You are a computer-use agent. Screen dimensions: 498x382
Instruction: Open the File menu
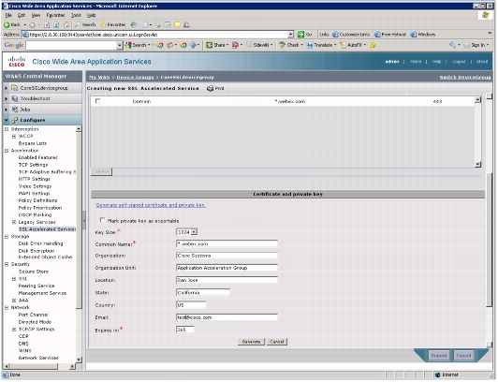(8, 15)
